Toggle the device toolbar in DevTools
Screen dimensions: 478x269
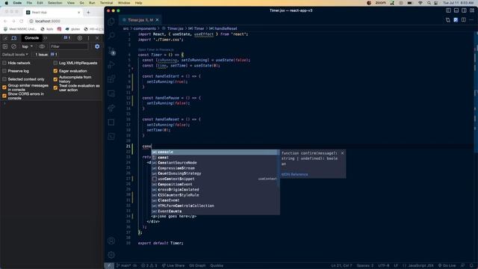pos(14,38)
